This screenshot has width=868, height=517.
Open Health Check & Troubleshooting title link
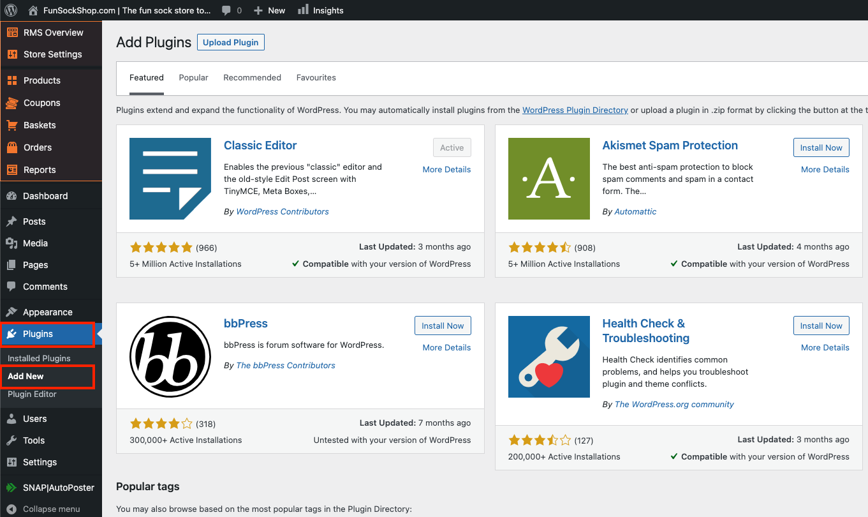[x=646, y=331]
